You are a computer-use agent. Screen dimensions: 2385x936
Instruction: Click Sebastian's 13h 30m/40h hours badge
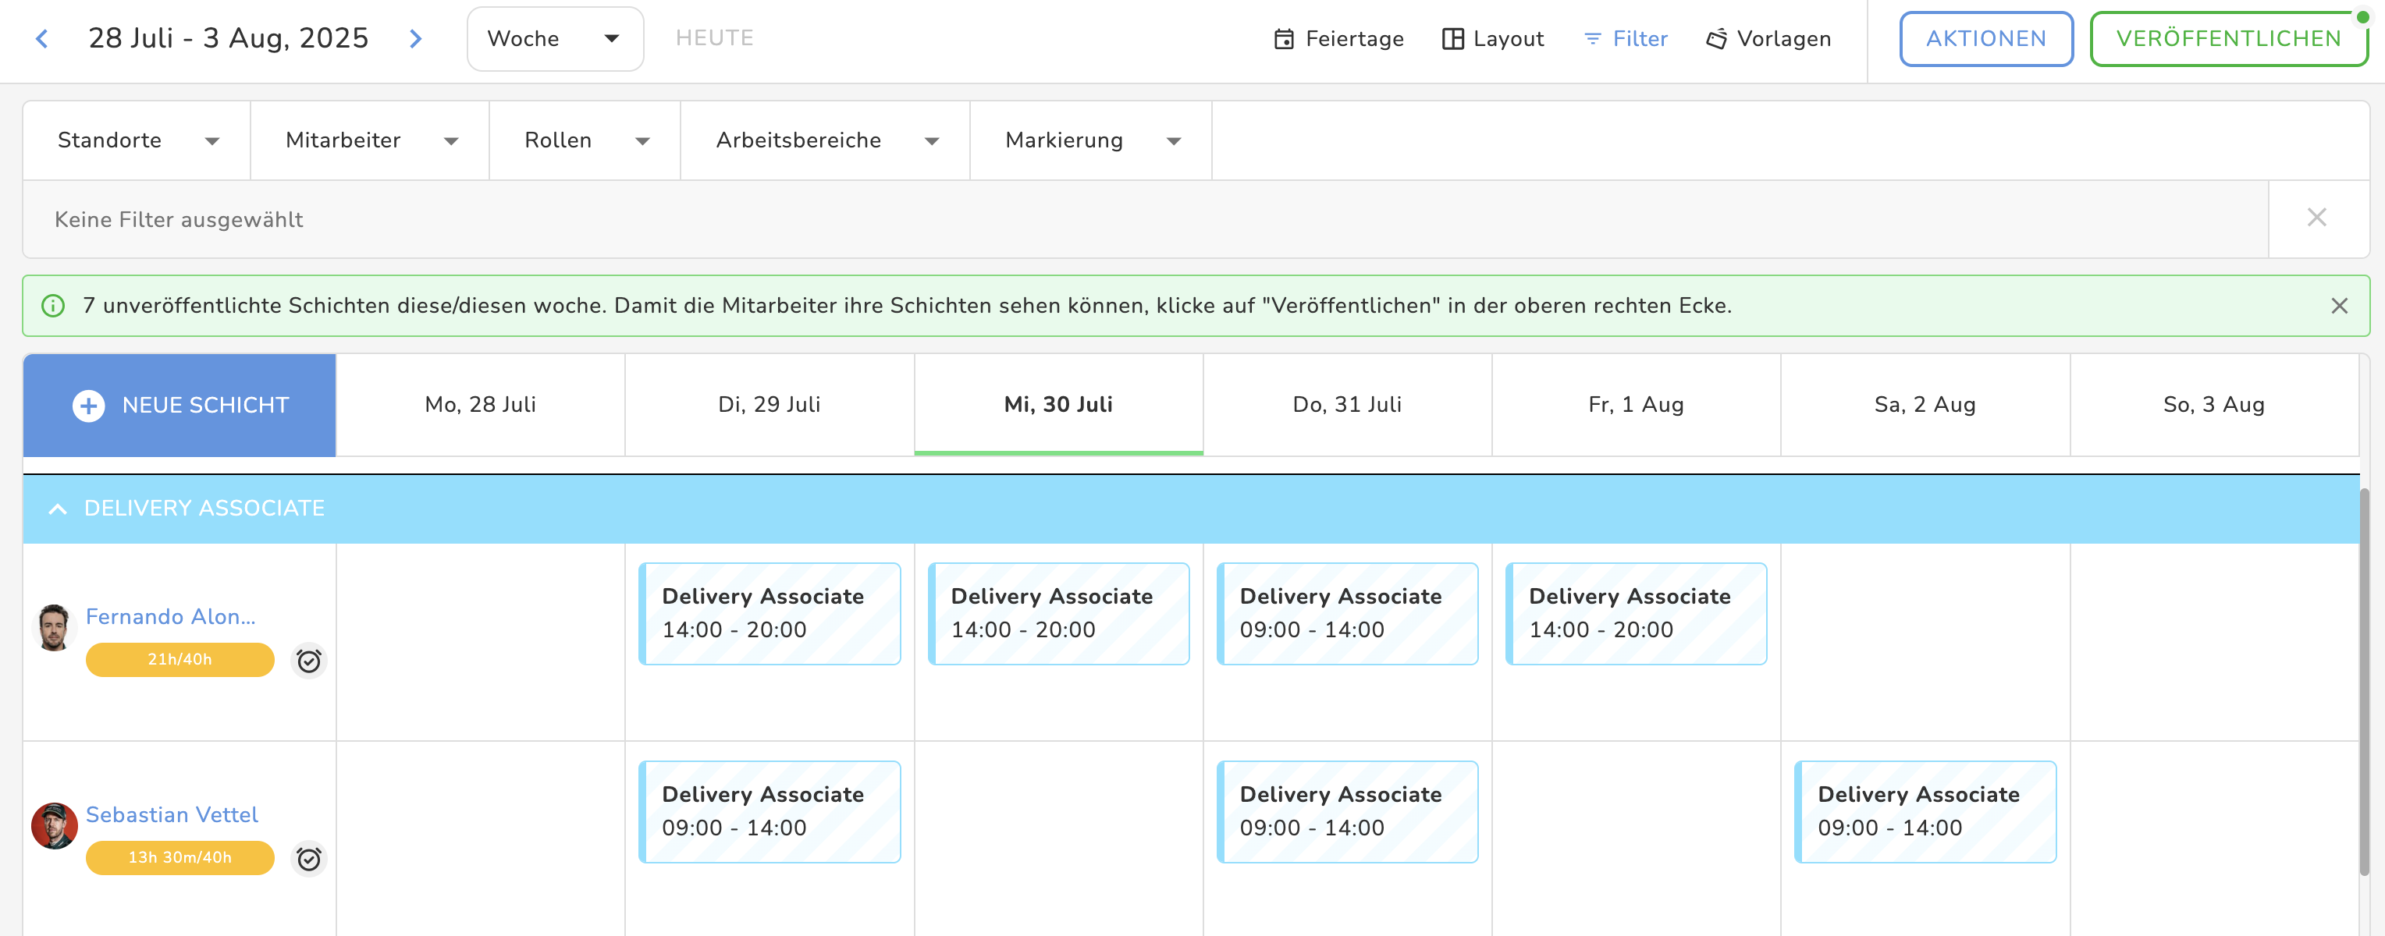coord(179,857)
